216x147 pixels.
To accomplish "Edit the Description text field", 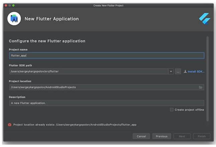I will click(x=106, y=103).
